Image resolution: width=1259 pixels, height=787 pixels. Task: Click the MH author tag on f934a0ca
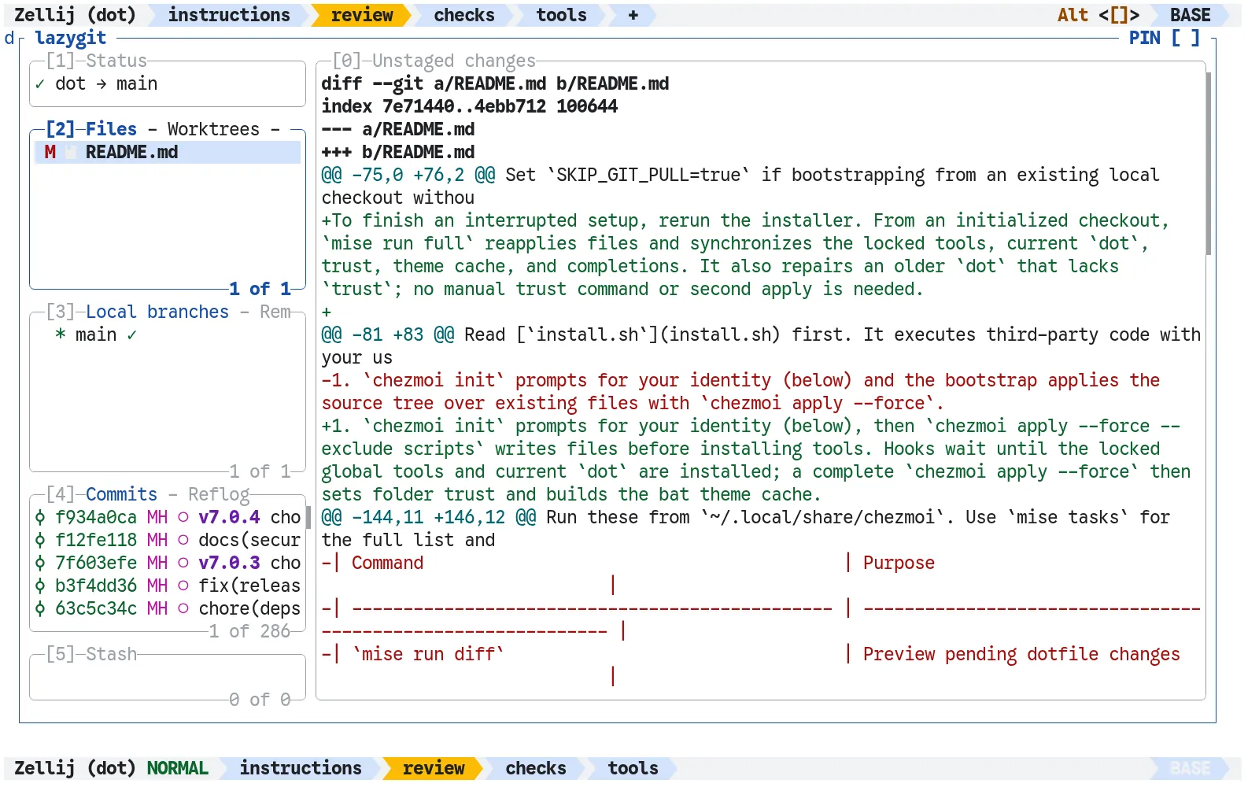coord(157,517)
